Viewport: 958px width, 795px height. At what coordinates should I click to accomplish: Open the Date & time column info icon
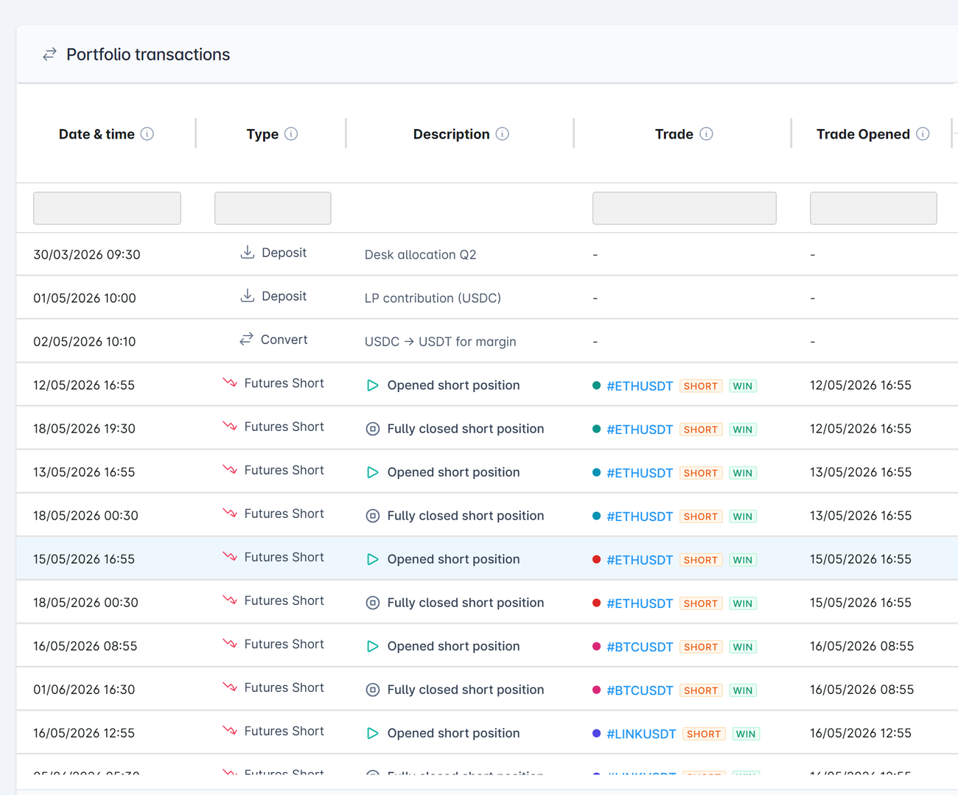pyautogui.click(x=147, y=133)
